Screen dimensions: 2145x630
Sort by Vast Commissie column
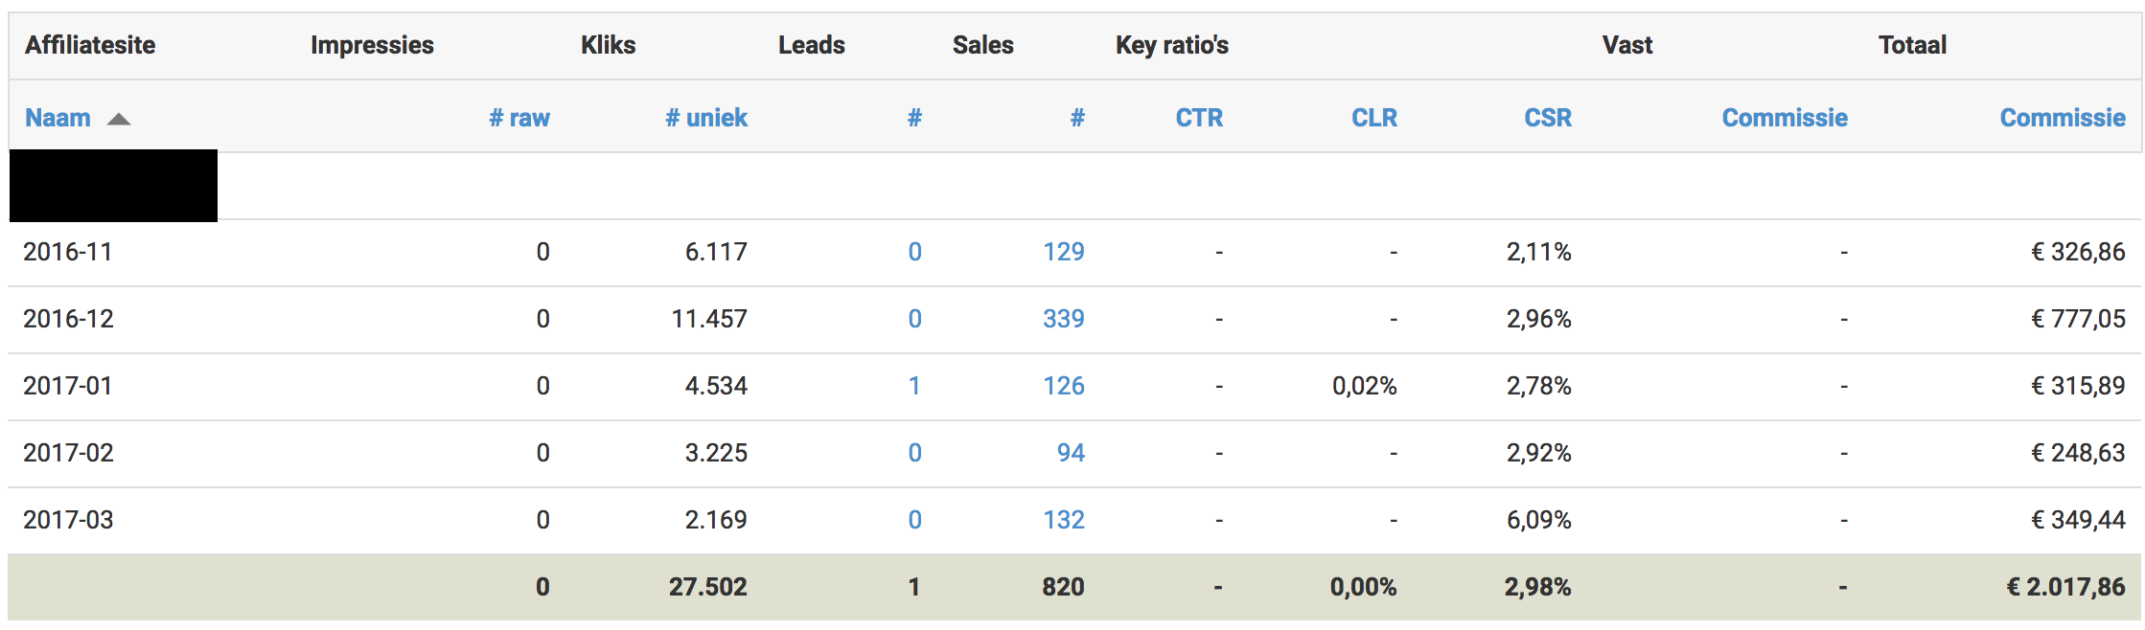pos(1785,118)
